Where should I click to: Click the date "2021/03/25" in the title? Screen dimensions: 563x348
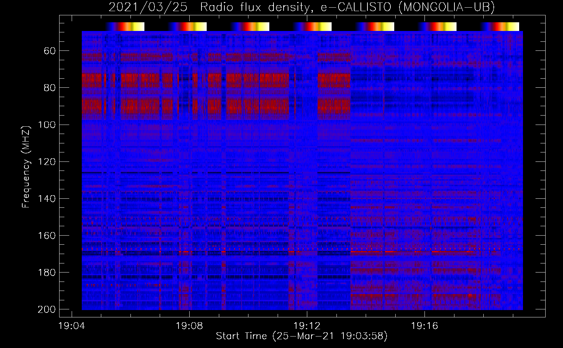click(148, 7)
